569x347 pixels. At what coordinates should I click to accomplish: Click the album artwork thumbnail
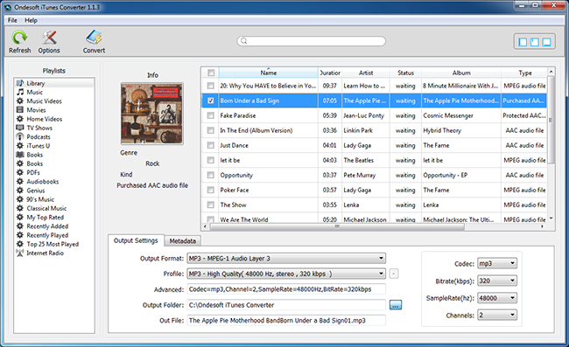(152, 114)
